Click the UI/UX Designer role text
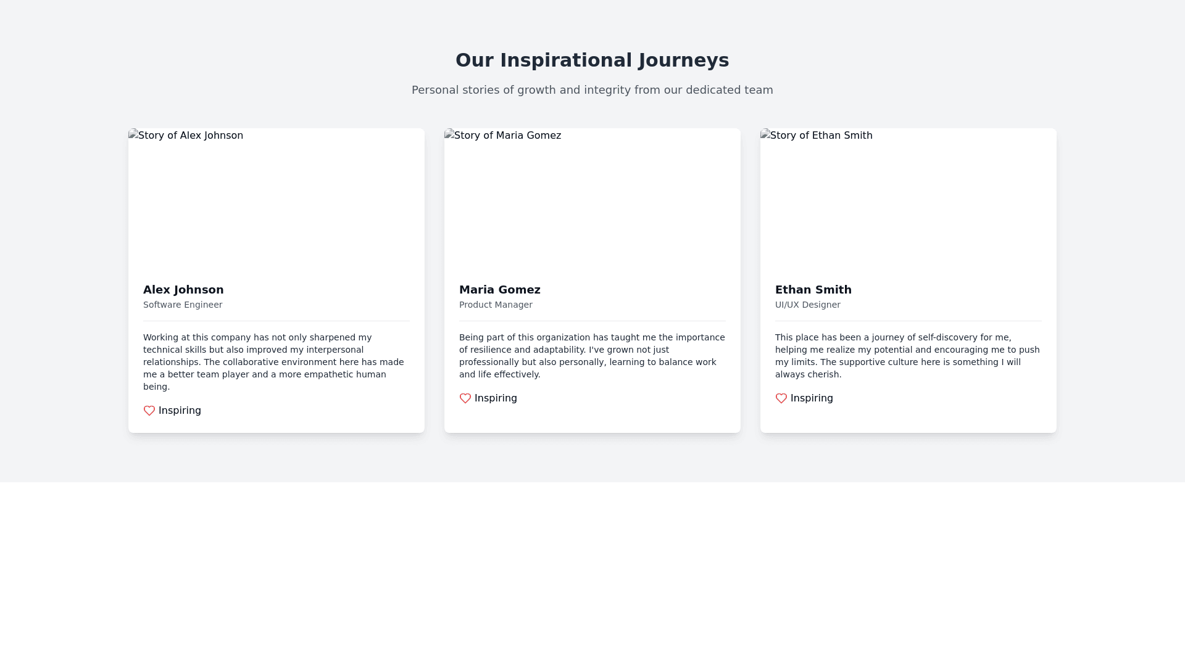Screen dimensions: 1185x666 tap(807, 305)
